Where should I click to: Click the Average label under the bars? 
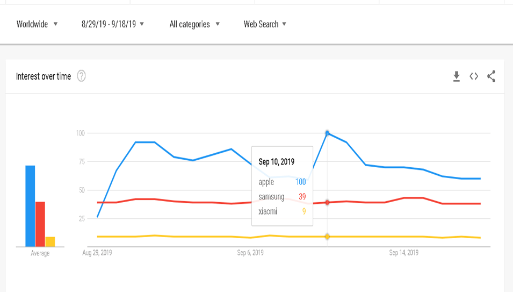(40, 253)
